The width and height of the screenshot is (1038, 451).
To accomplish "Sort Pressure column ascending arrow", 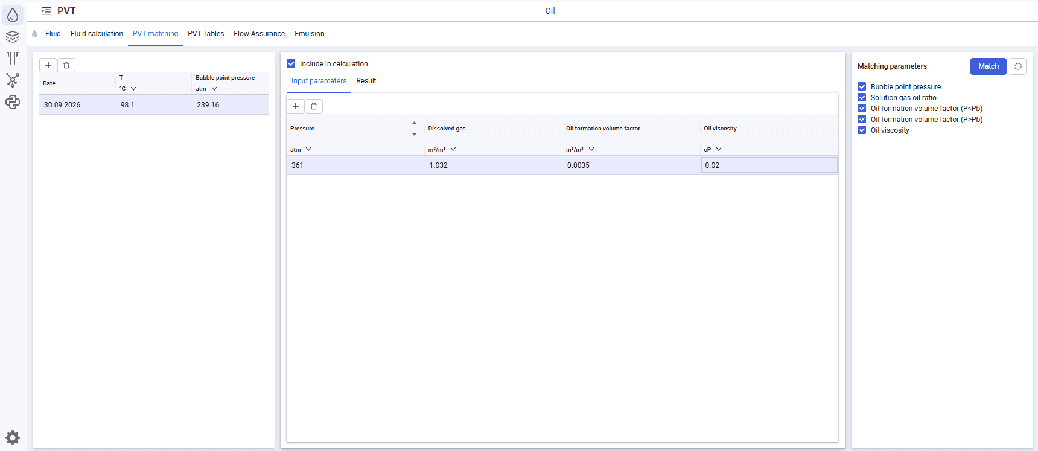I will coord(414,123).
